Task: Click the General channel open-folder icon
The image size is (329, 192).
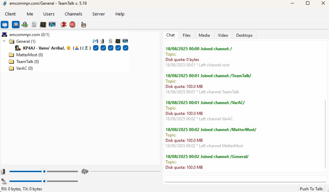Action: (12, 41)
